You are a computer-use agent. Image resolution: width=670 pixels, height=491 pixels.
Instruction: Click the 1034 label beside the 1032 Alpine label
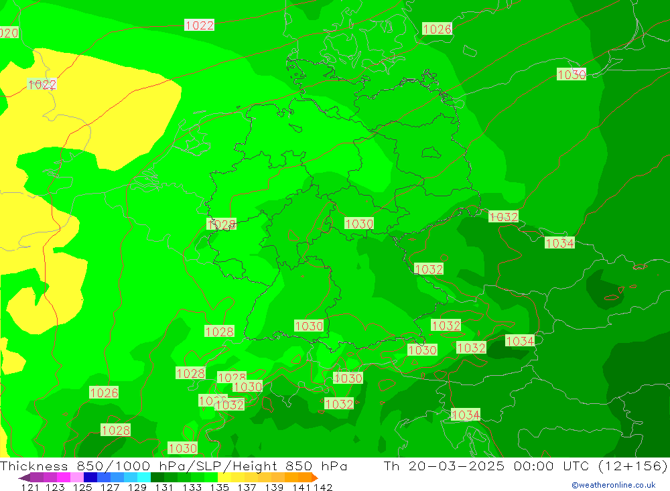tap(520, 340)
